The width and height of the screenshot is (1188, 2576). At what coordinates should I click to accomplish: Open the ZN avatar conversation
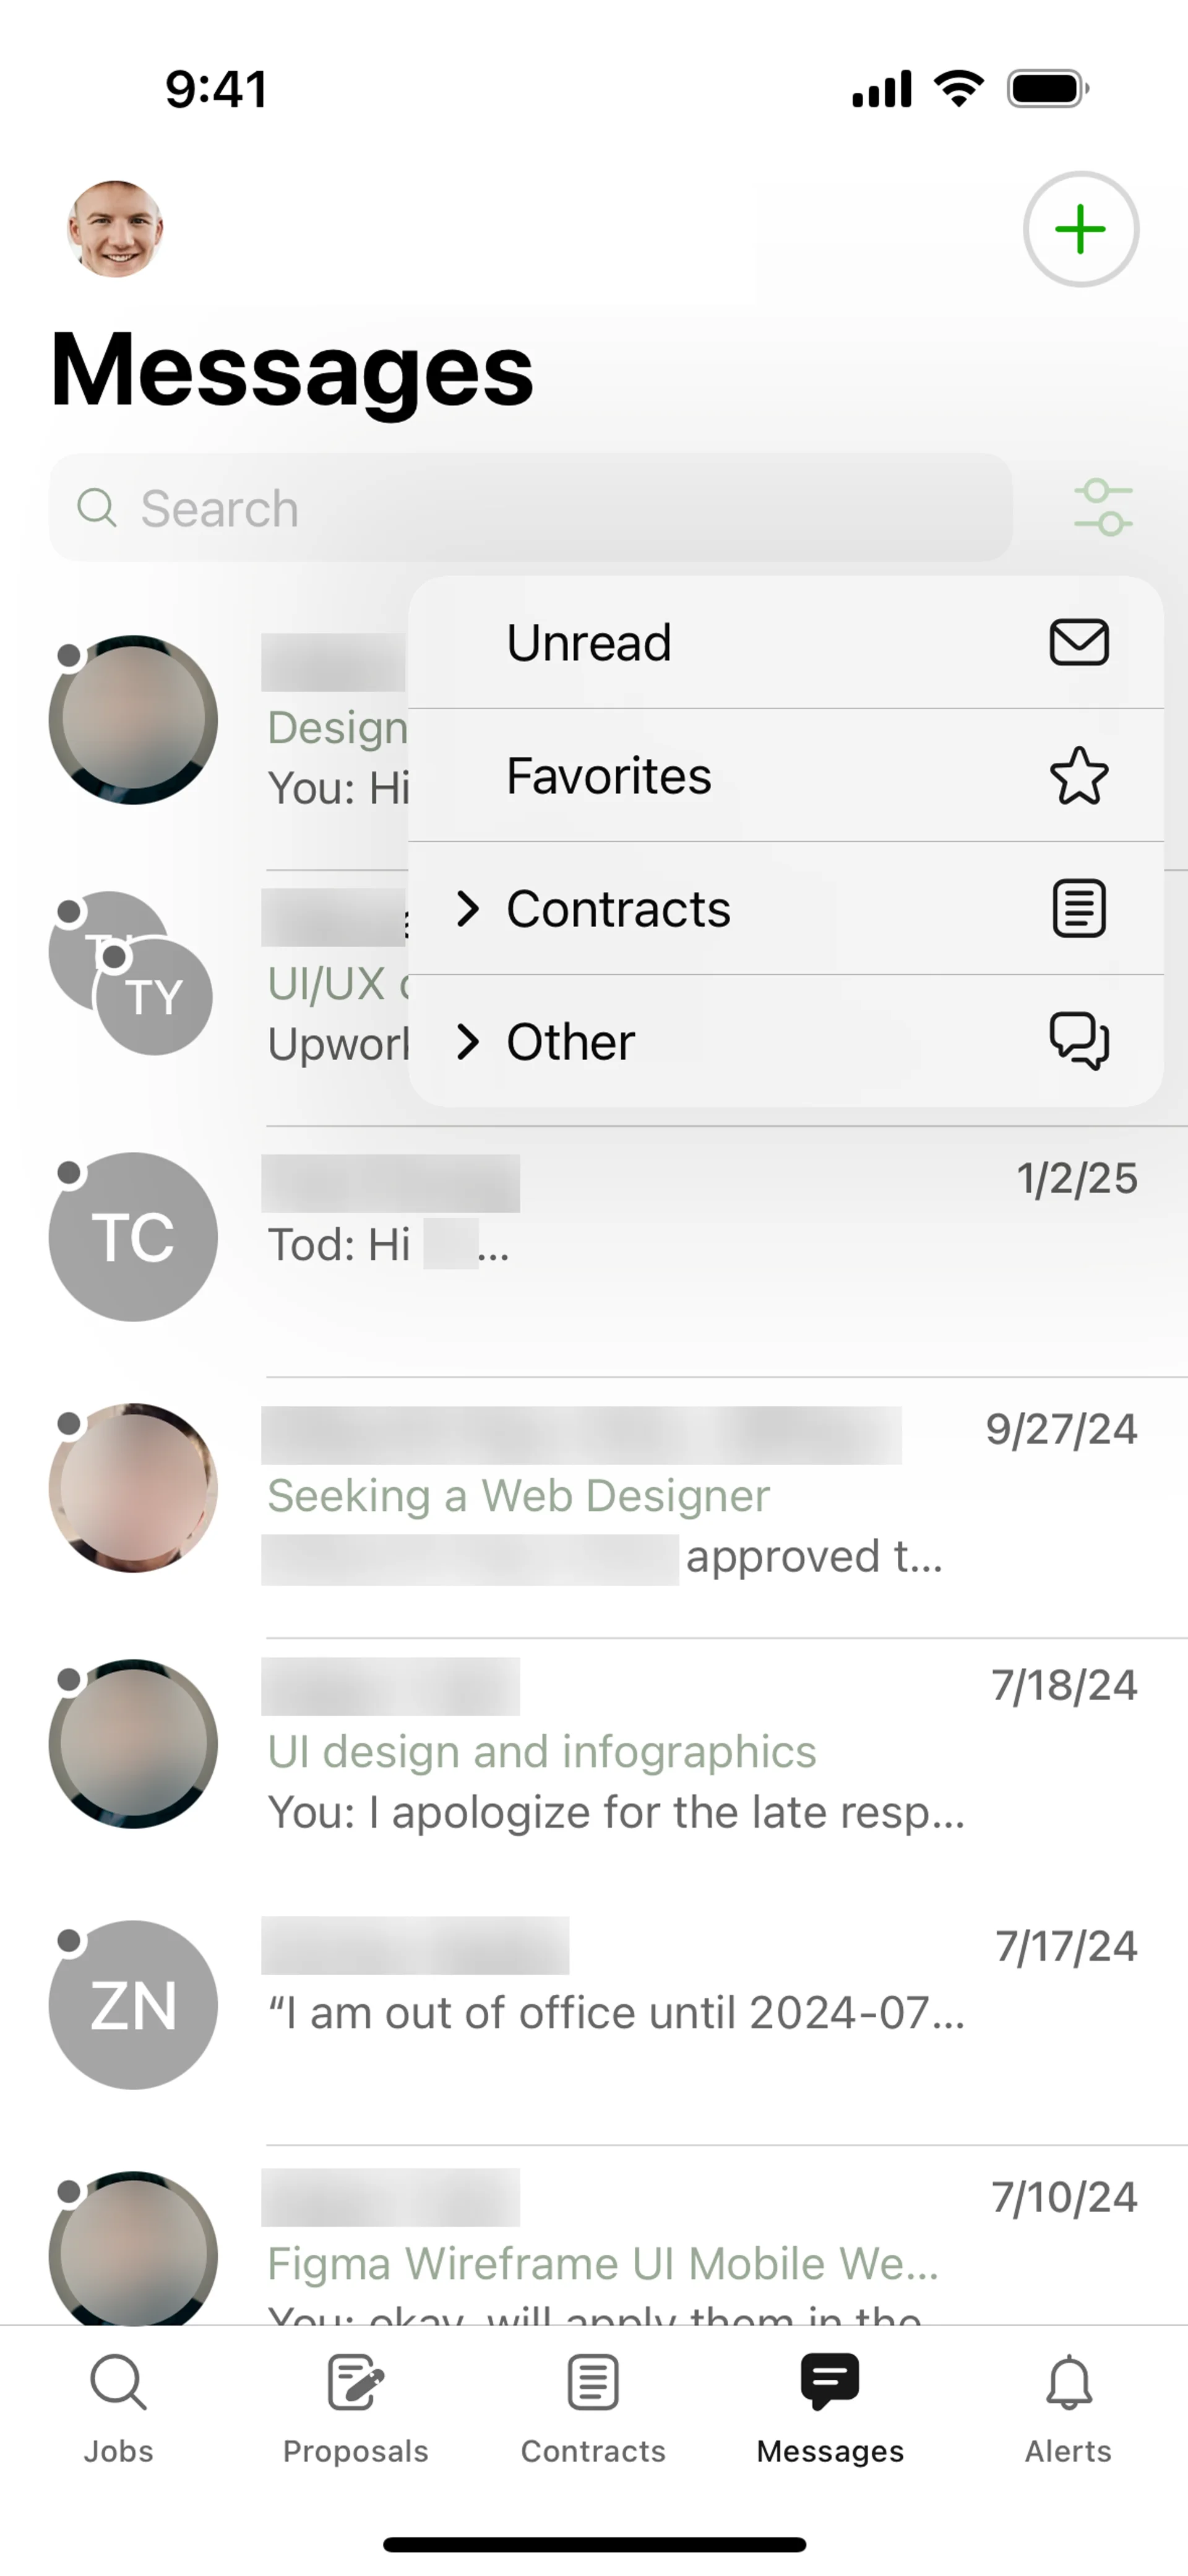click(x=133, y=2004)
